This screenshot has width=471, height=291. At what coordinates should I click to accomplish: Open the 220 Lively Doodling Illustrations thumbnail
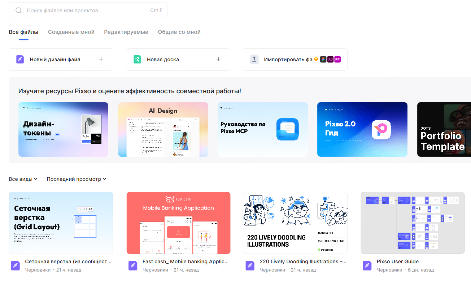point(295,223)
